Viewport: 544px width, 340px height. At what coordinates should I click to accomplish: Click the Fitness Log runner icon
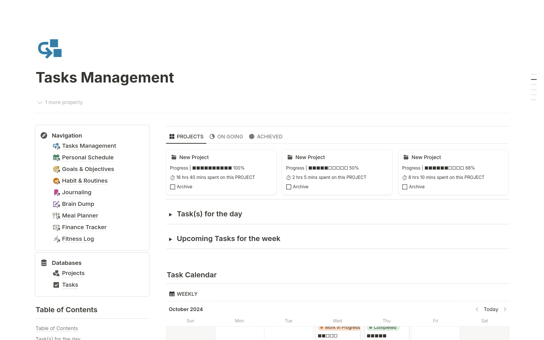pyautogui.click(x=56, y=239)
